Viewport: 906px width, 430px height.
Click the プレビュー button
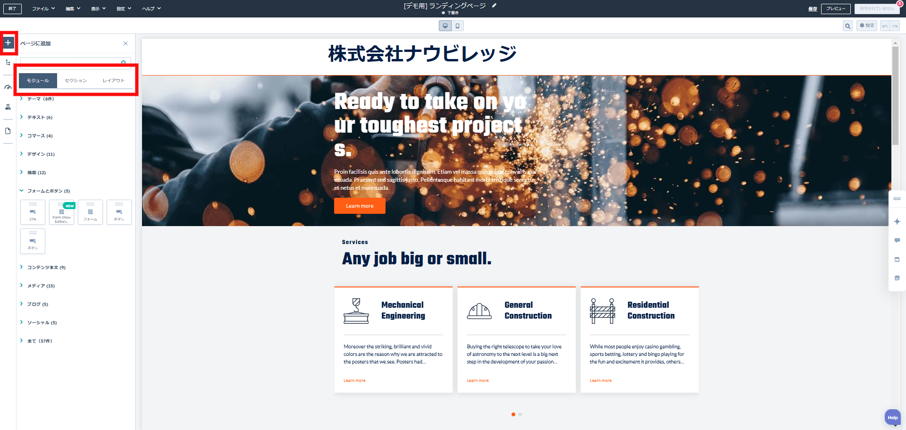[835, 8]
